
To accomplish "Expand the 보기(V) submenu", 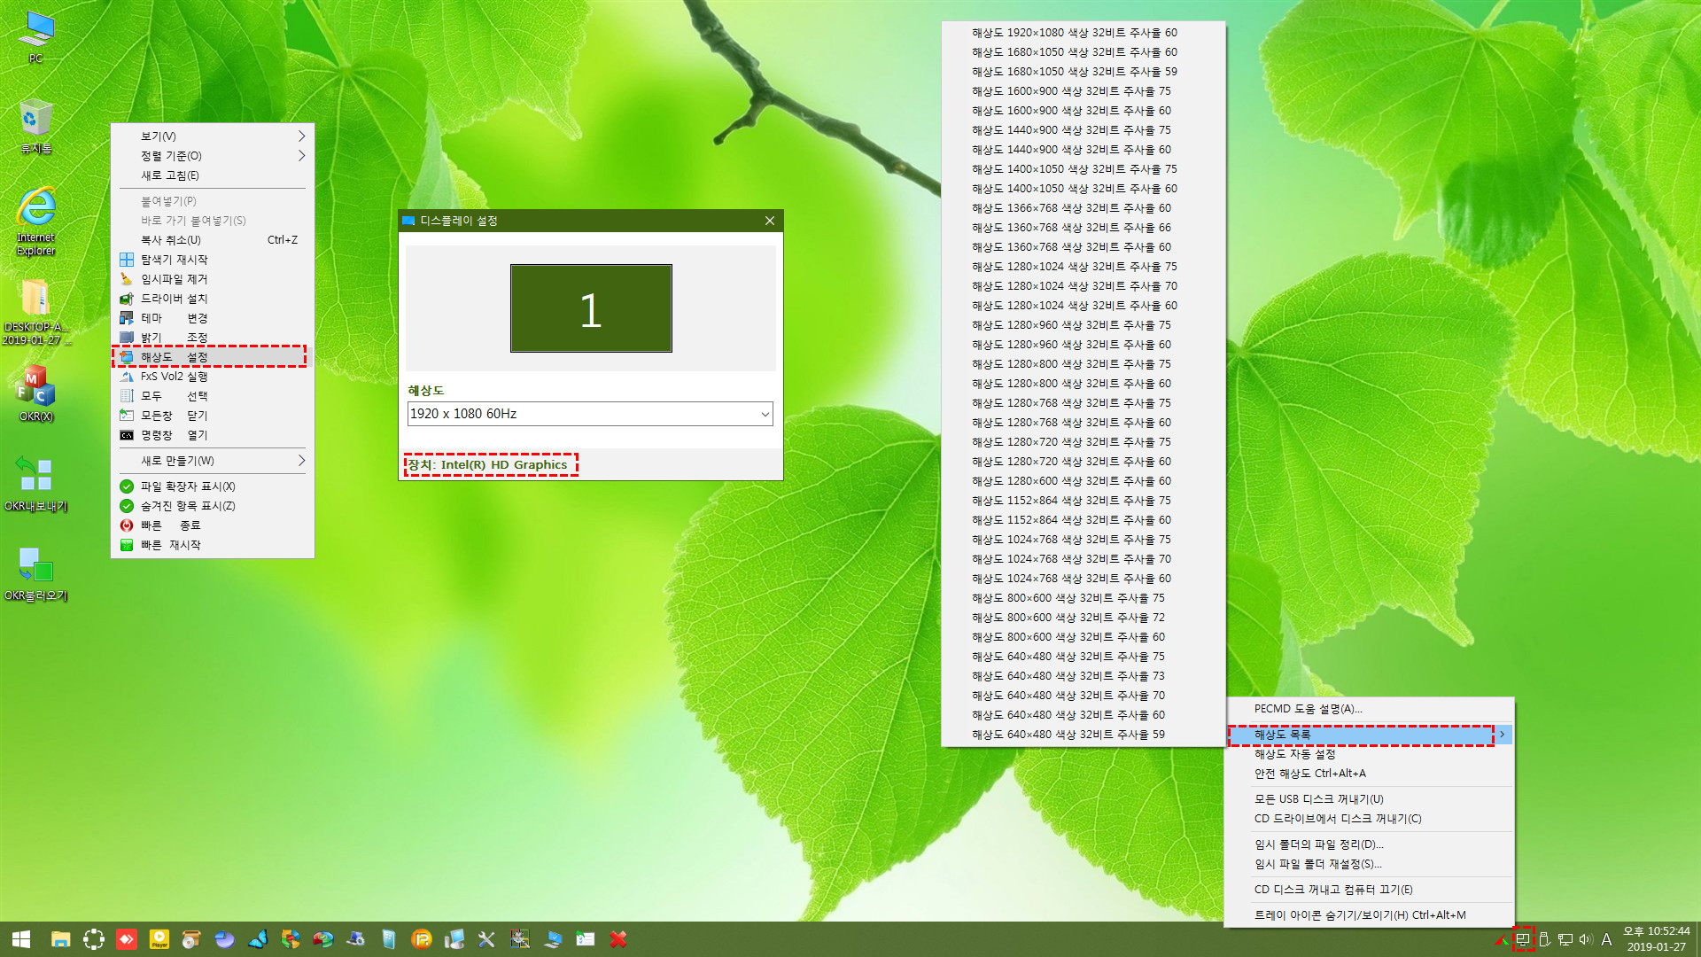I will (213, 136).
